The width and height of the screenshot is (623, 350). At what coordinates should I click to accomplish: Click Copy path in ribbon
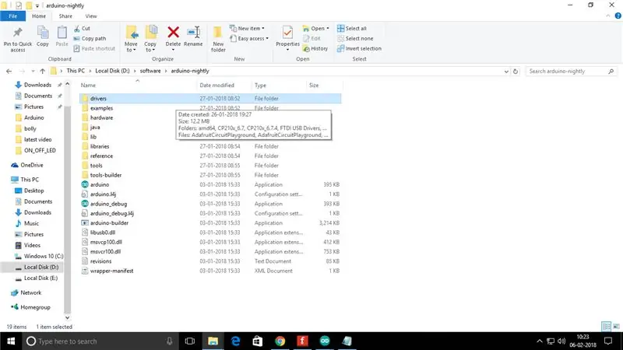click(90, 38)
